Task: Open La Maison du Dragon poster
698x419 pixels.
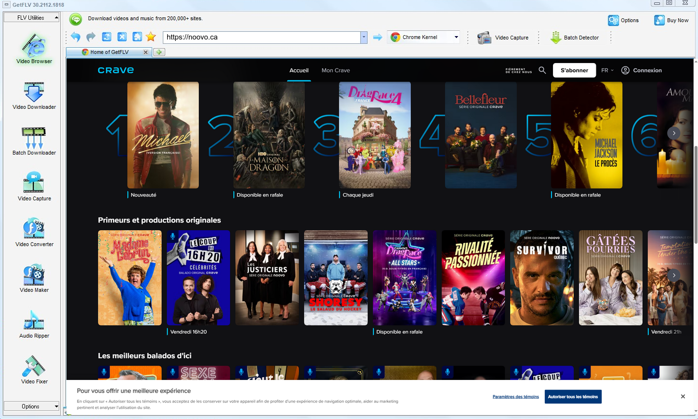Action: 269,135
